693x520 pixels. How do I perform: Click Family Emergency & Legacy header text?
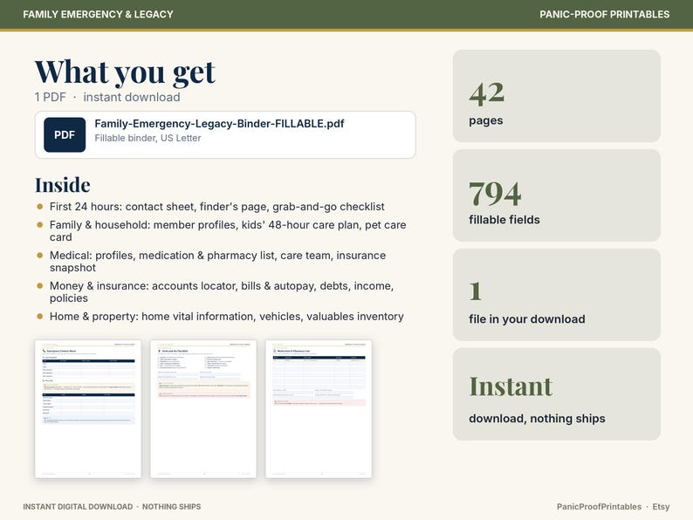pyautogui.click(x=98, y=14)
